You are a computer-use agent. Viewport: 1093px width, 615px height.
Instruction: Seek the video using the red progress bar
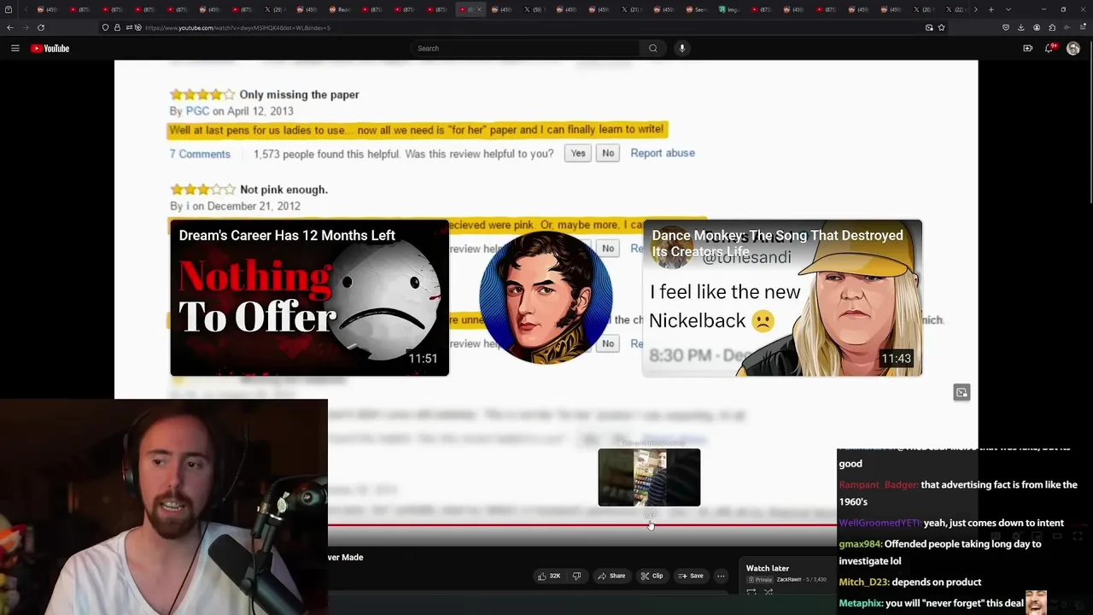(x=582, y=525)
